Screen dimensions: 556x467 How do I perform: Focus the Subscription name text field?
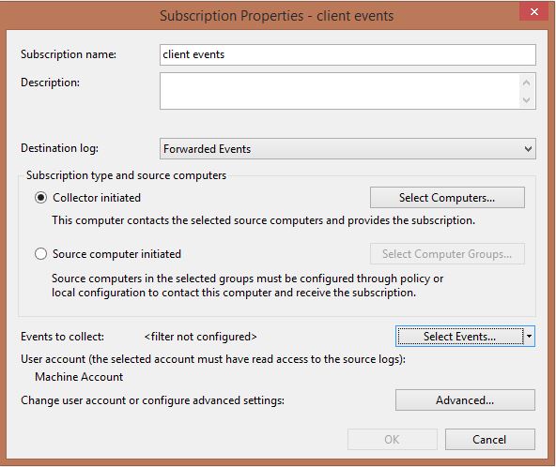[347, 54]
